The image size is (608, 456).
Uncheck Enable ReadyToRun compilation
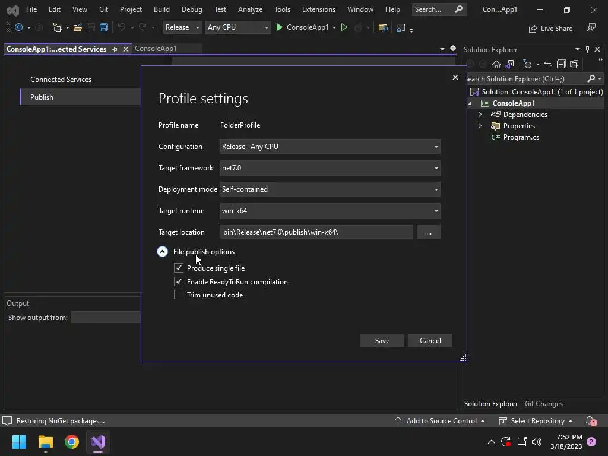[x=178, y=281]
